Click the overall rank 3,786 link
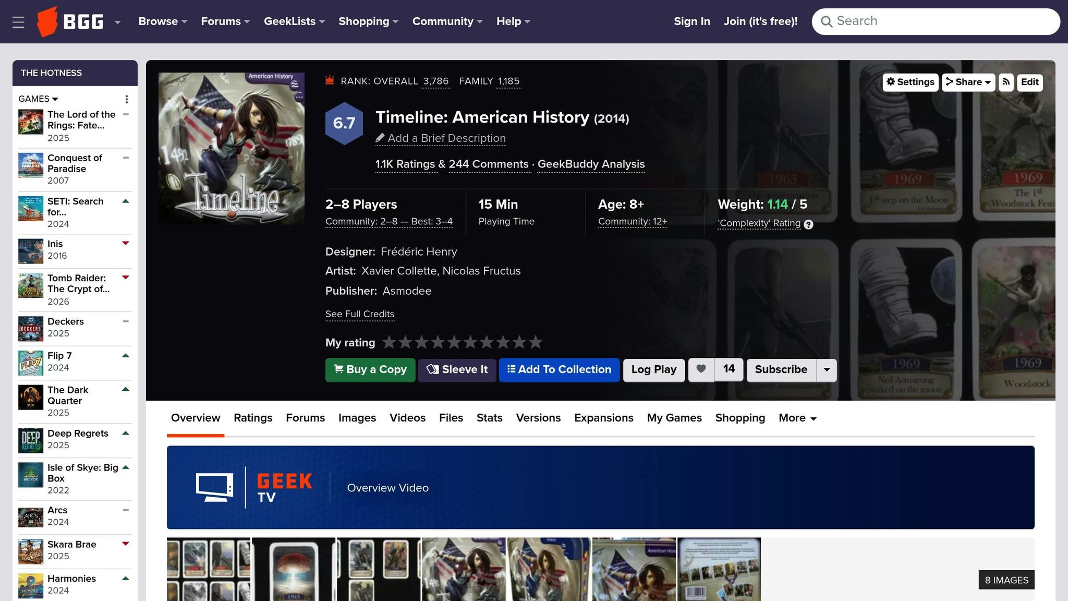Screen dimensions: 1068x601 pos(435,81)
